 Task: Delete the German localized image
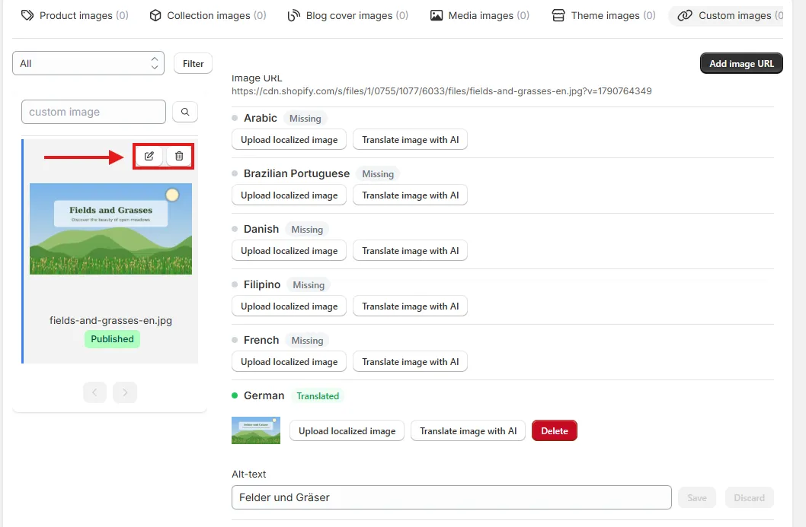click(x=554, y=430)
